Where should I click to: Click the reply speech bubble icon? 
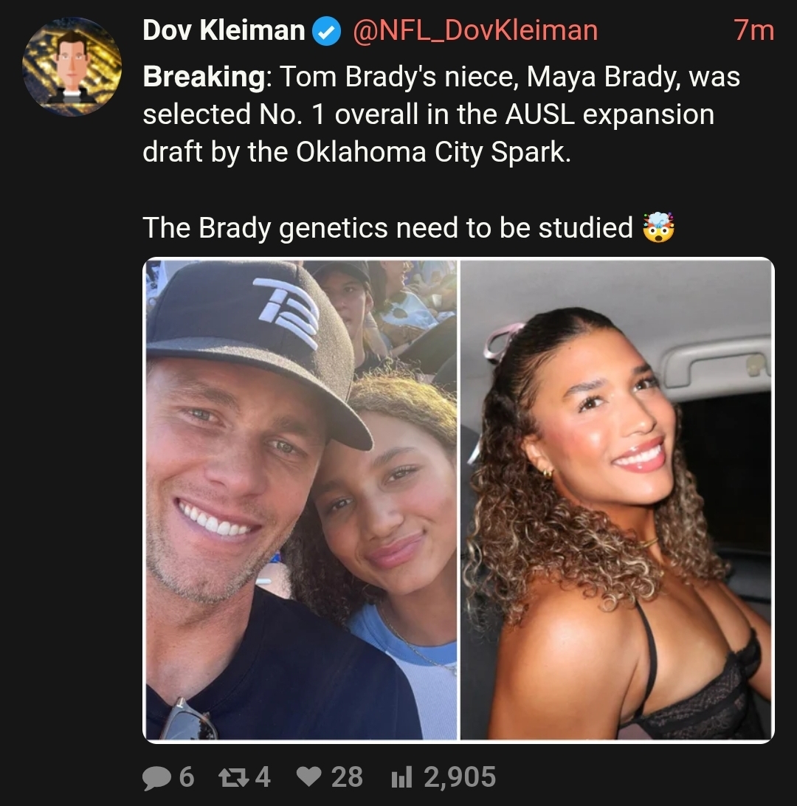point(156,776)
